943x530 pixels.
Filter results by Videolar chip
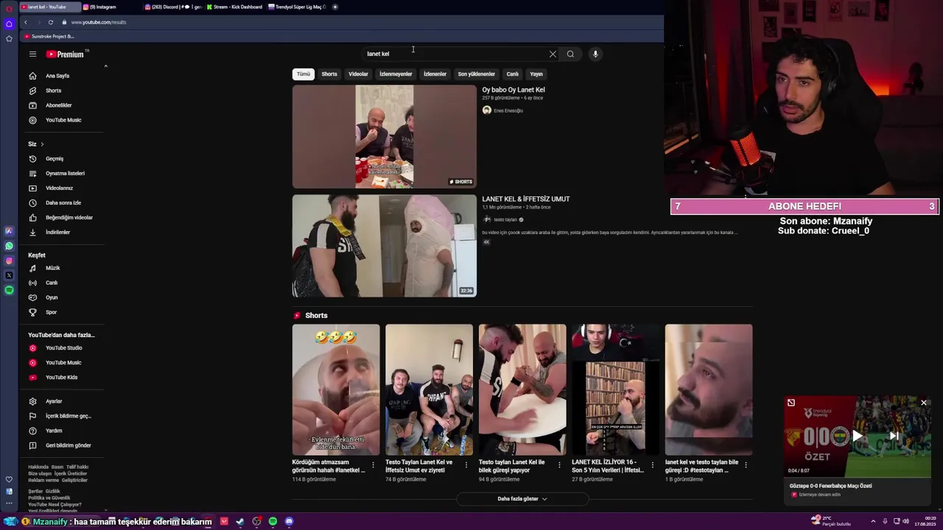click(x=358, y=74)
